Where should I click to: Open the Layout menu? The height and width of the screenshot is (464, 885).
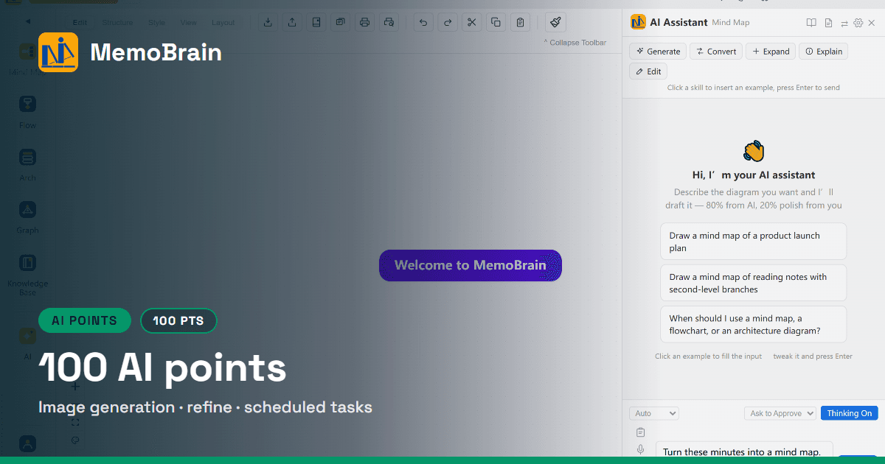tap(223, 23)
